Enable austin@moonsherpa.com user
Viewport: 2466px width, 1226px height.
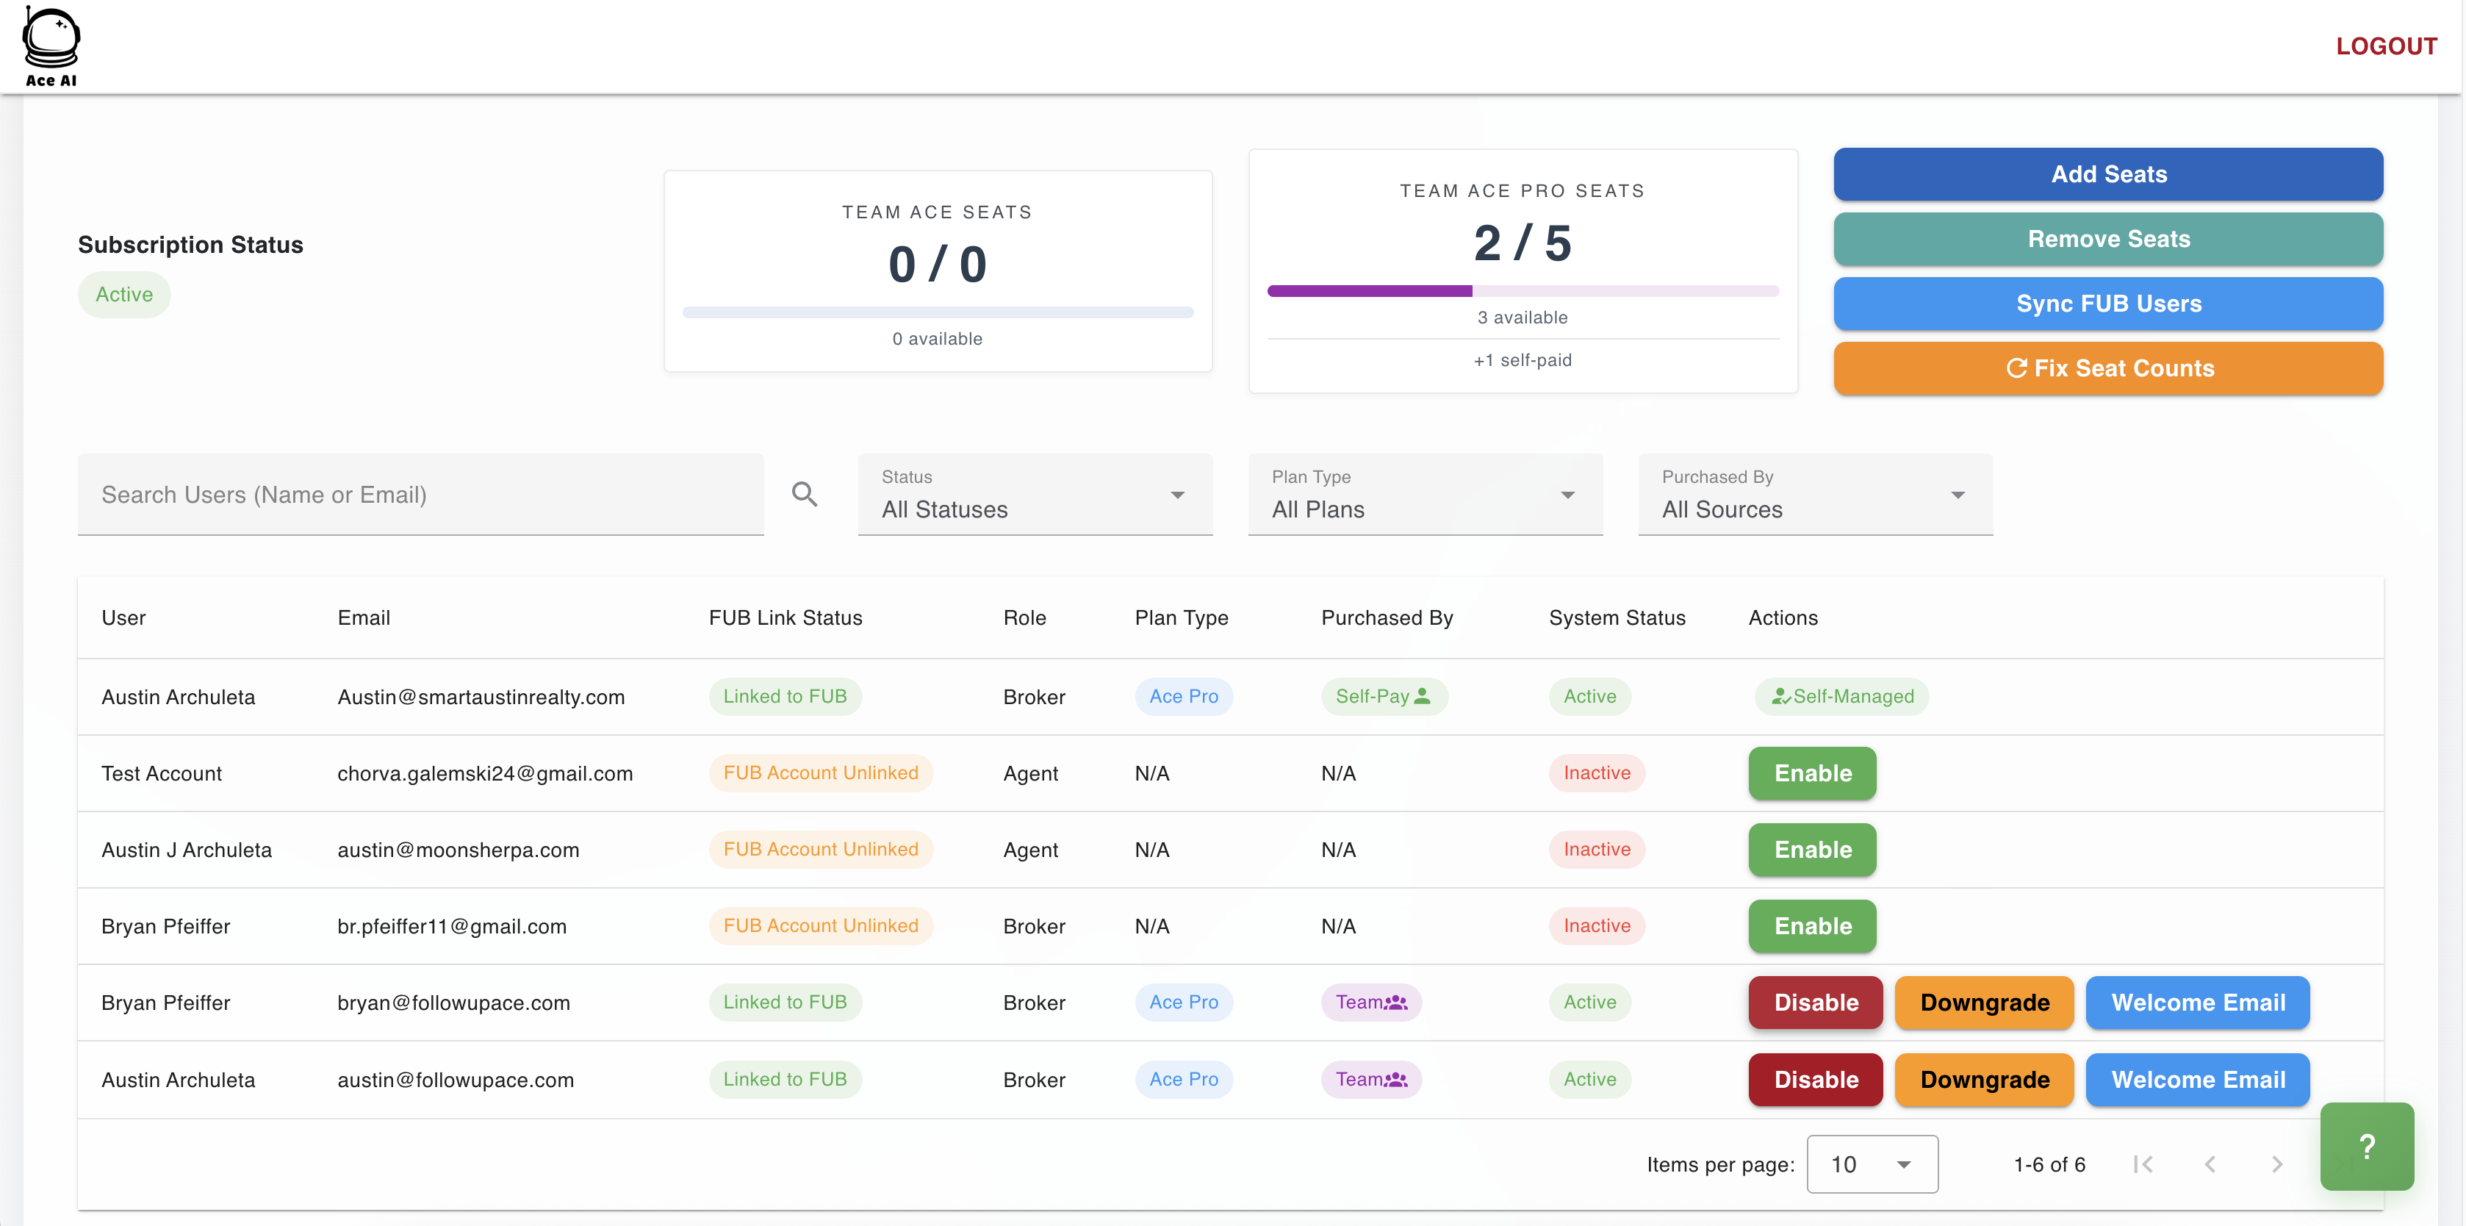1811,850
